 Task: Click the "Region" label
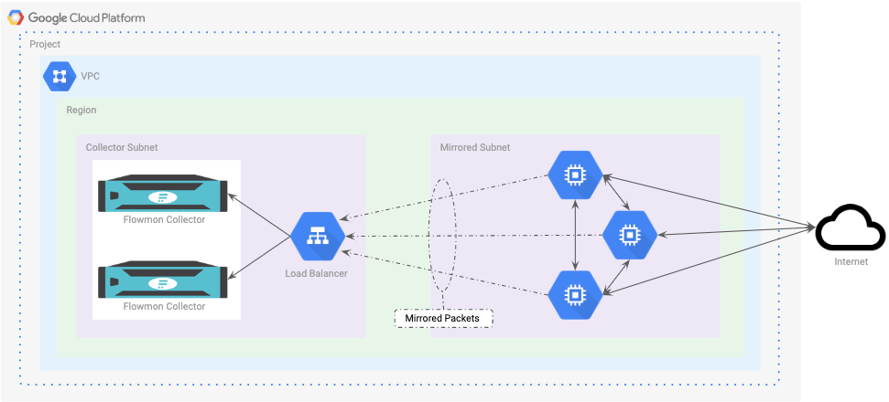81,110
